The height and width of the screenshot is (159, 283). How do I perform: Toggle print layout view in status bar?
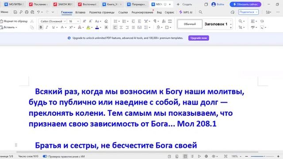pyautogui.click(x=185, y=156)
